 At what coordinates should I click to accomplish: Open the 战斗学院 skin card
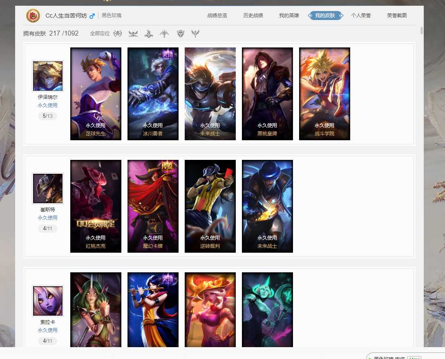(x=325, y=94)
